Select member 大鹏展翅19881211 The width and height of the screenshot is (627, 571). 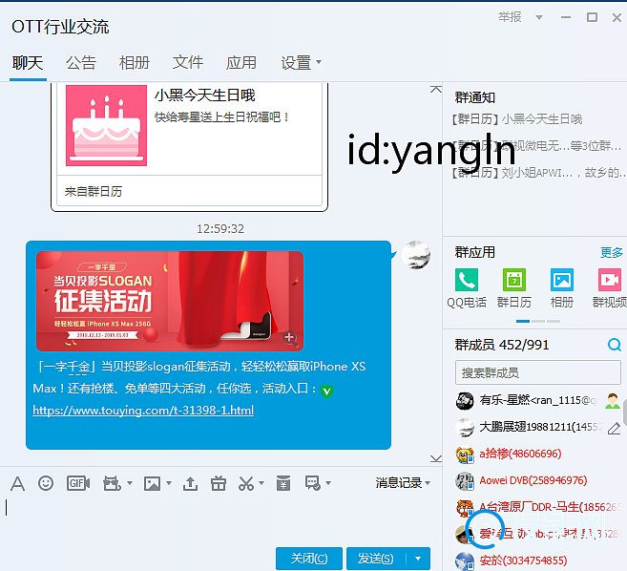coord(538,428)
